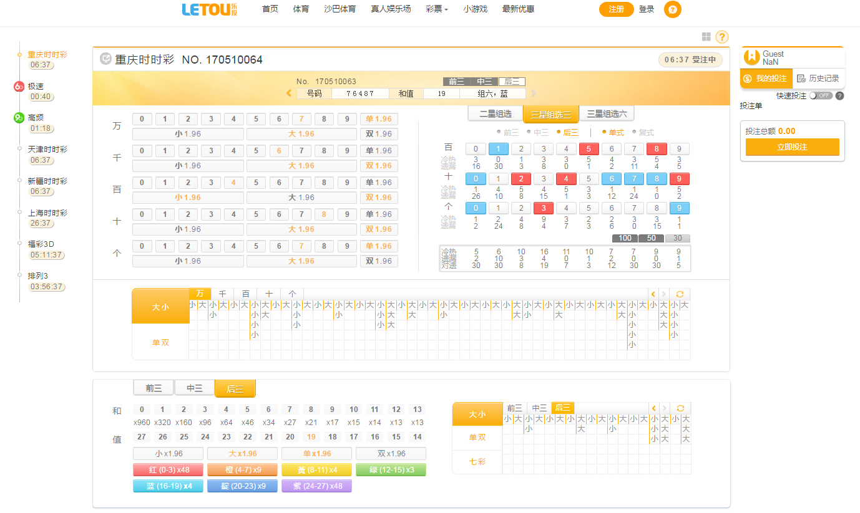Click the blue 蓝 (16-19) x4 color bet
Screen dimensions: 860x513
point(169,486)
